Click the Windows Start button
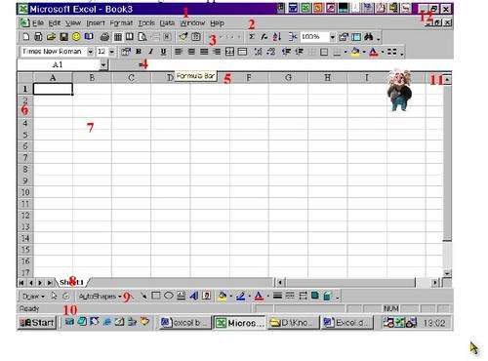This screenshot has width=488, height=361. pos(37,323)
